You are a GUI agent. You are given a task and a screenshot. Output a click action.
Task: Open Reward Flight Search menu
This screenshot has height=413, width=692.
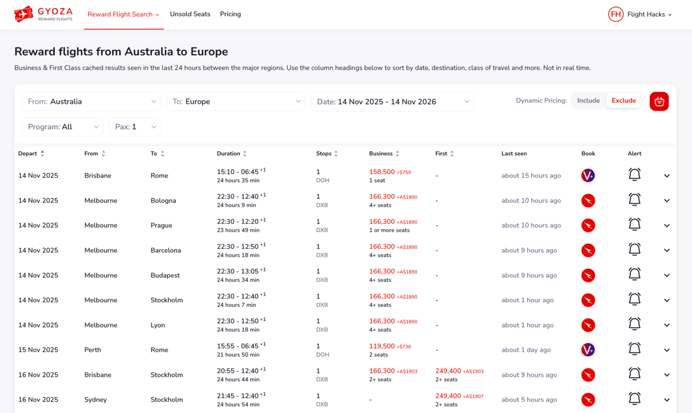pyautogui.click(x=123, y=14)
